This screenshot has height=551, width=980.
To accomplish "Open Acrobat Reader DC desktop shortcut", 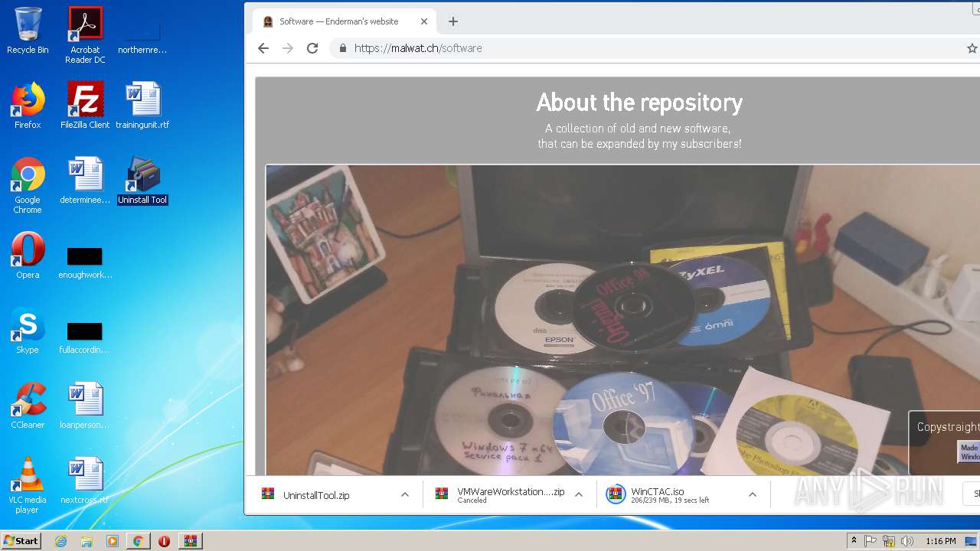I will (x=85, y=35).
